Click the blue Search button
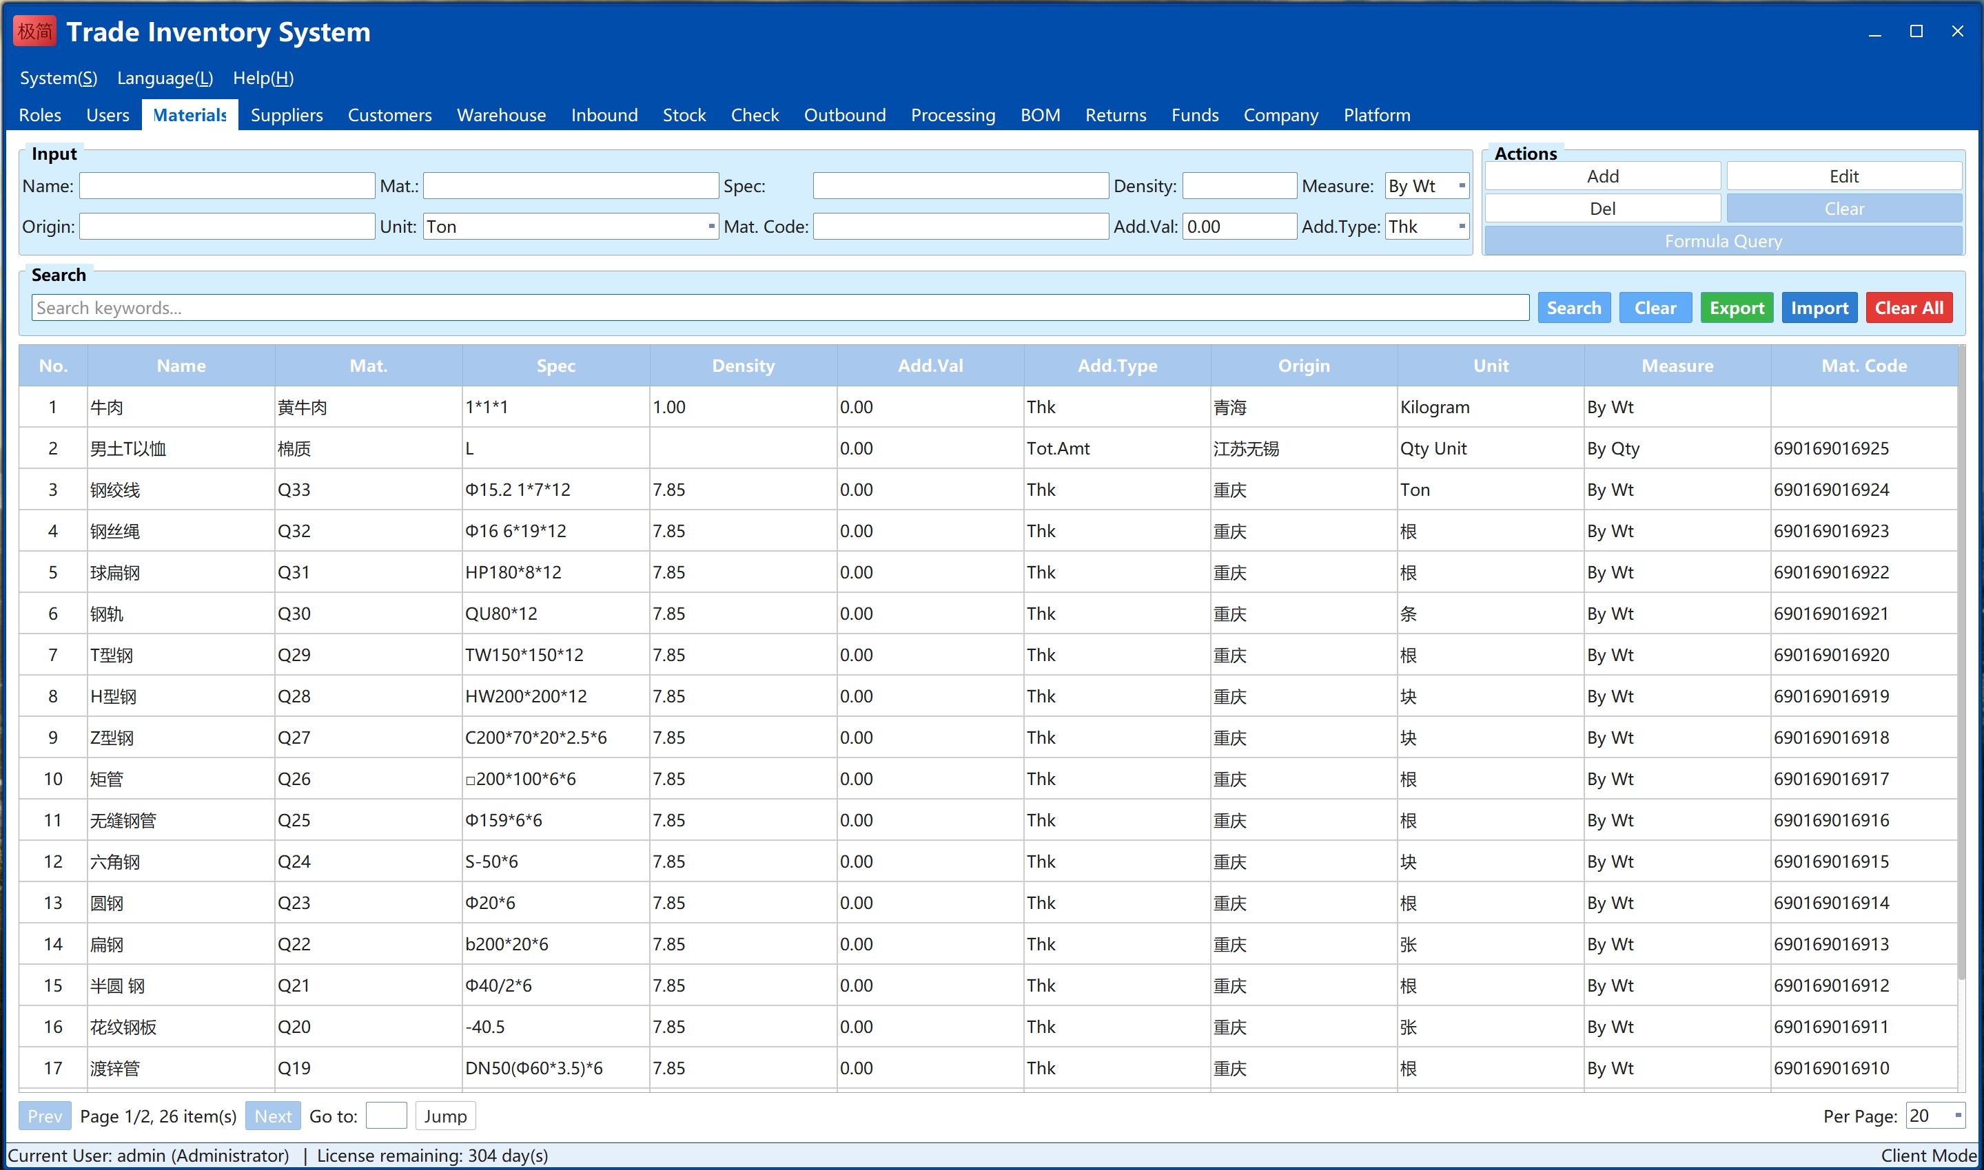 click(1574, 308)
